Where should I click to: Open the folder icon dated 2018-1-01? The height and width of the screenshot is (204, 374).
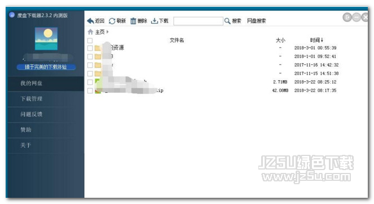click(x=98, y=57)
